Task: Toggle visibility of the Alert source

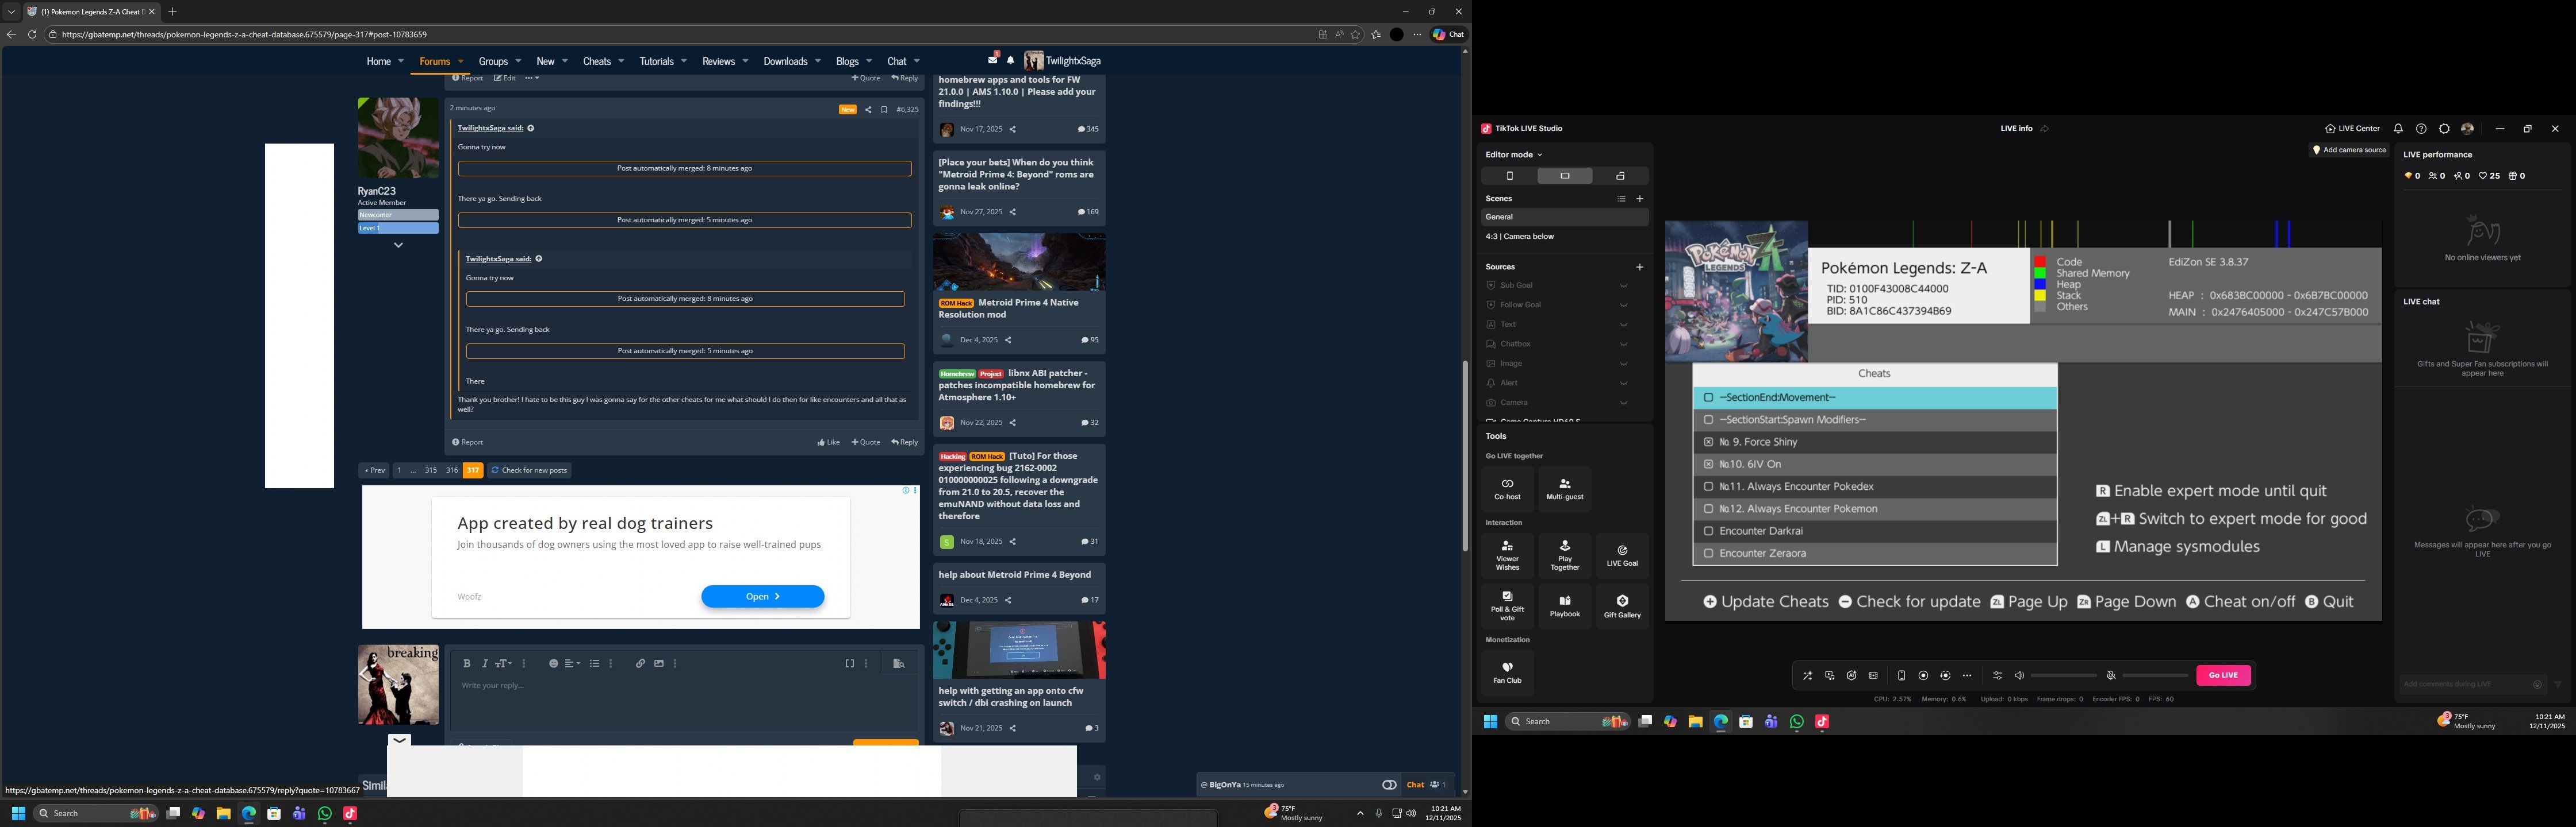Action: pyautogui.click(x=1623, y=382)
